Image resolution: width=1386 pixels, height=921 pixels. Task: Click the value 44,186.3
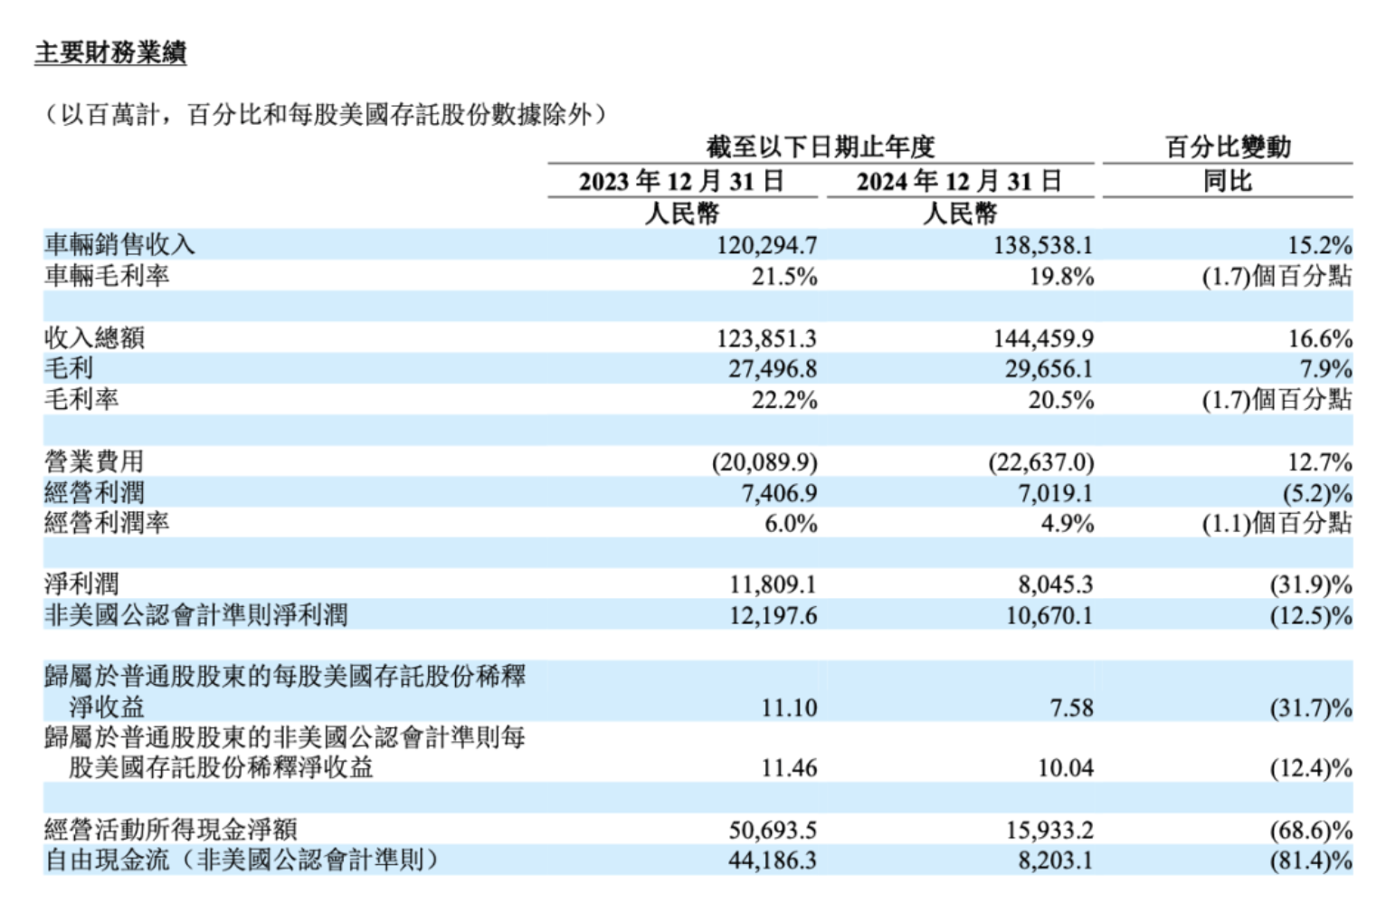click(x=774, y=860)
